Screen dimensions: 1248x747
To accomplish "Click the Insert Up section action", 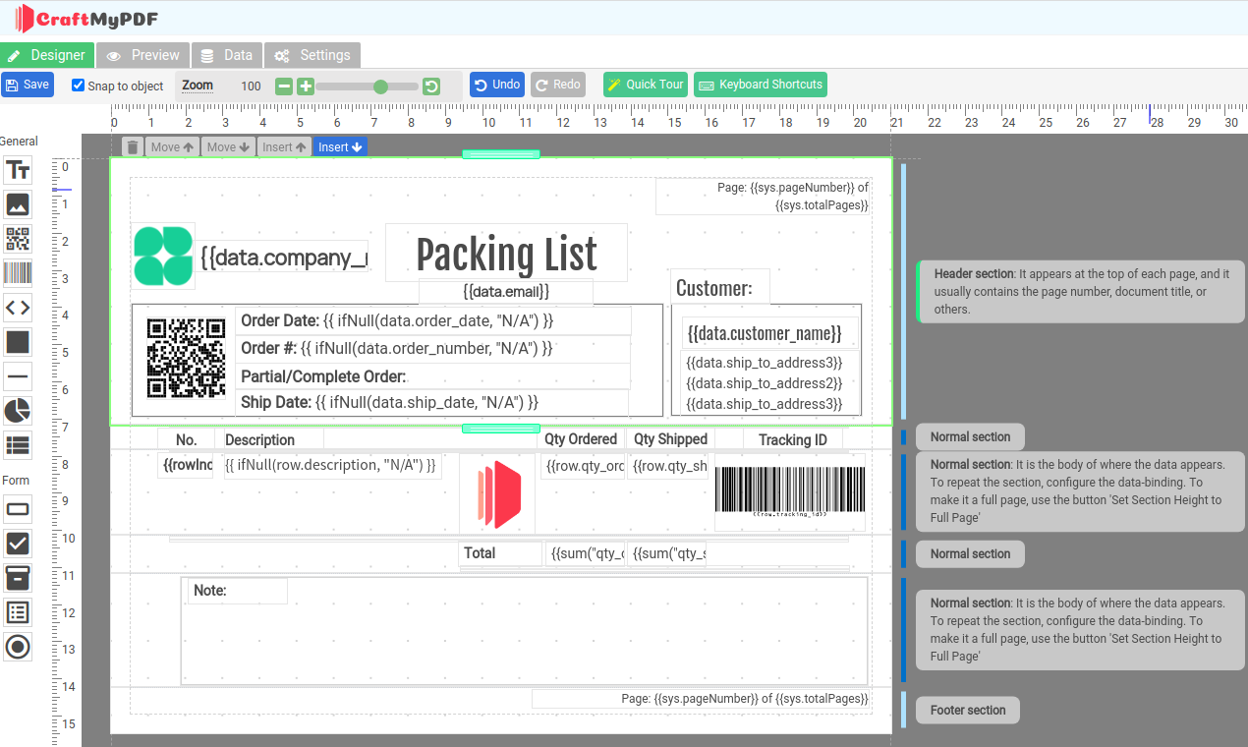I will coord(284,145).
